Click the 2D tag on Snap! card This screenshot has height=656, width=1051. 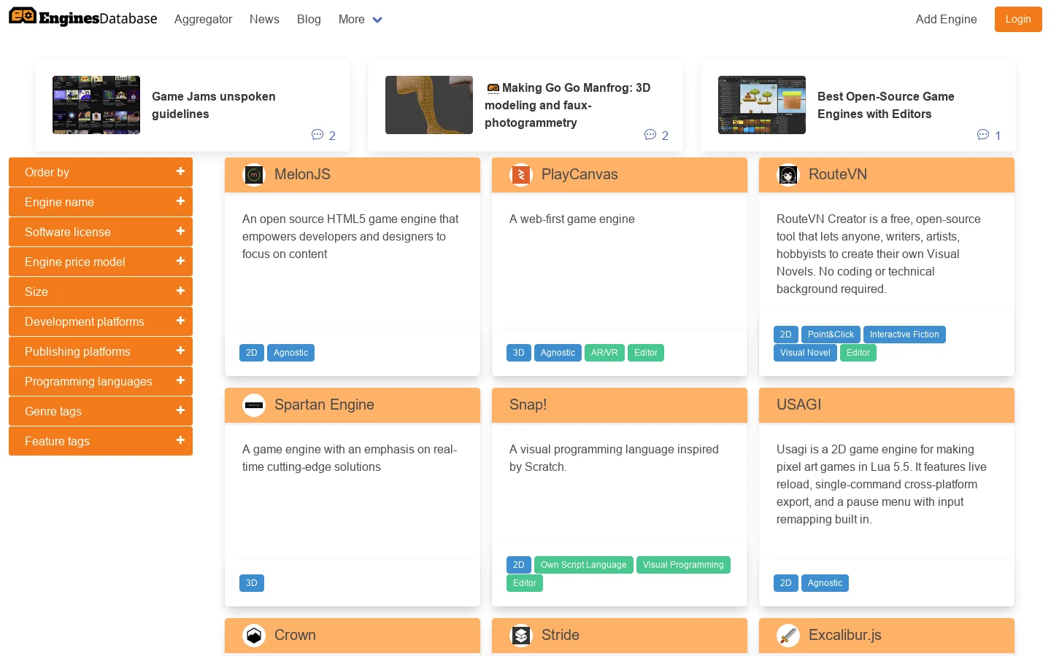(x=519, y=565)
